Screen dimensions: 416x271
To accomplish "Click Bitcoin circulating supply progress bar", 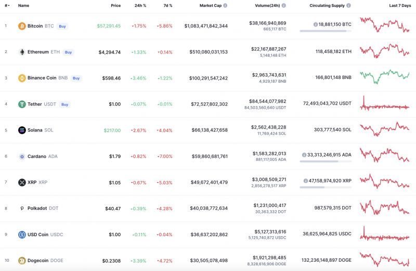I will point(326,31).
